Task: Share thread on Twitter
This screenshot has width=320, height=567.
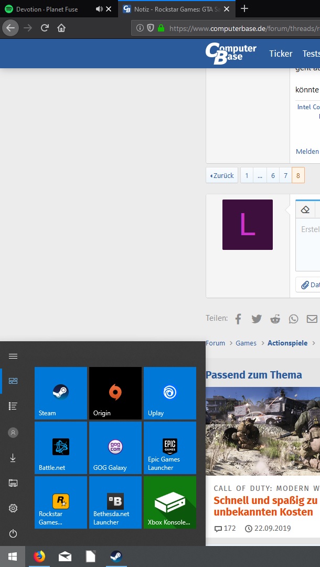Action: [x=257, y=319]
